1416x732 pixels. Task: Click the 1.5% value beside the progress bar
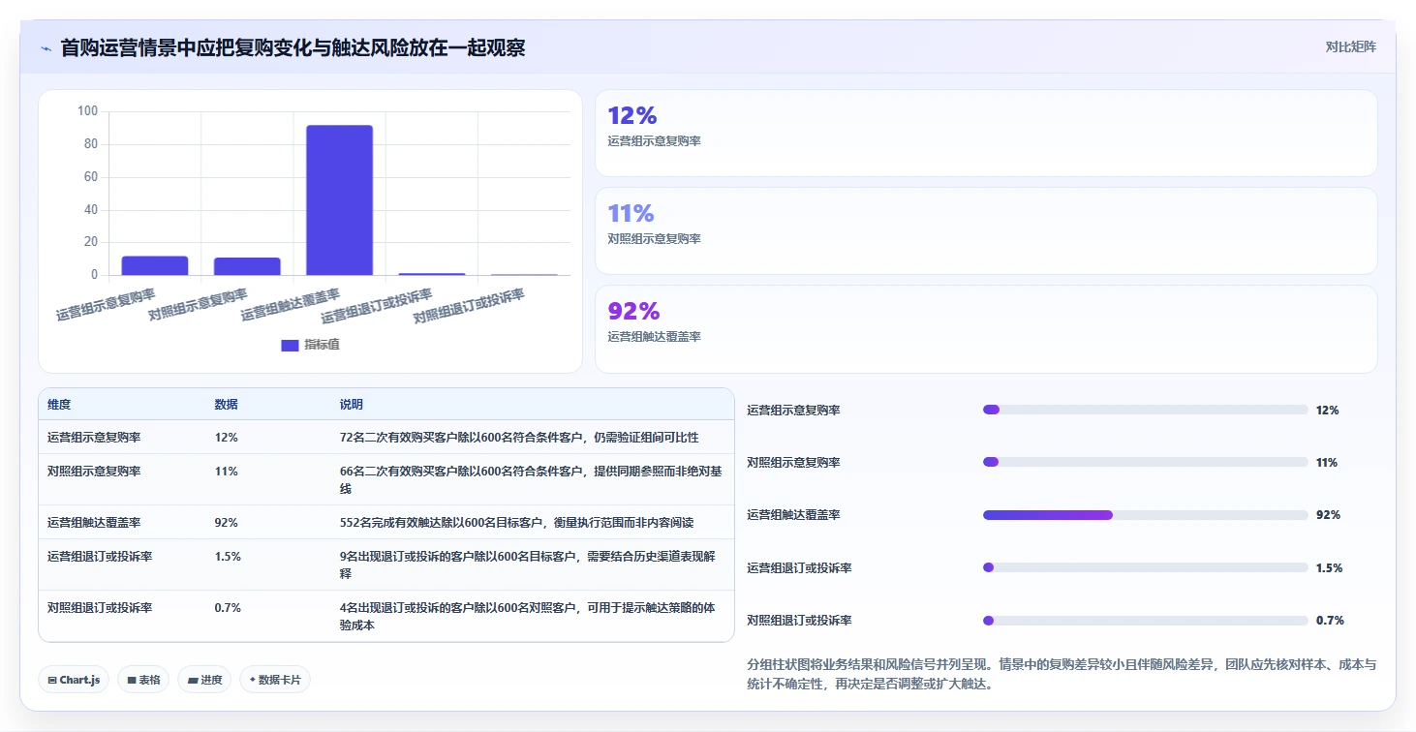coord(1330,567)
